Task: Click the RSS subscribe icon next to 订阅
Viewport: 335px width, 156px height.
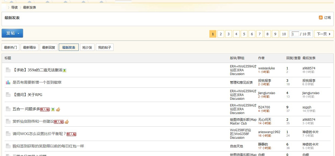Action: coord(321,18)
